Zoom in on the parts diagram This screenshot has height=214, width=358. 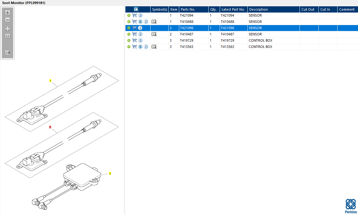[x=8, y=13]
